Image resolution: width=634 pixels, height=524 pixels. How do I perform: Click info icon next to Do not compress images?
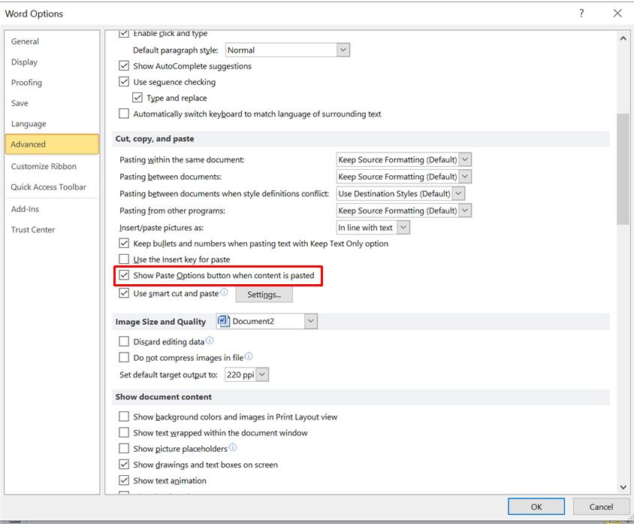coord(249,356)
